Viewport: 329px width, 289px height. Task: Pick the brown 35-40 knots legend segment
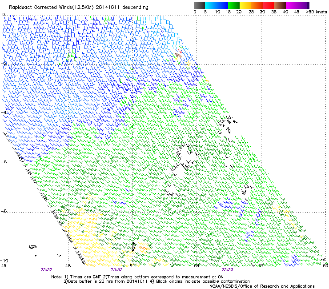click(x=280, y=5)
